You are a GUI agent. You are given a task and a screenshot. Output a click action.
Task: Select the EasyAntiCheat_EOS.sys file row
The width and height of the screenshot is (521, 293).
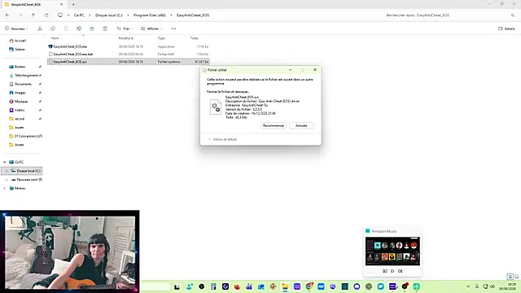click(x=129, y=62)
